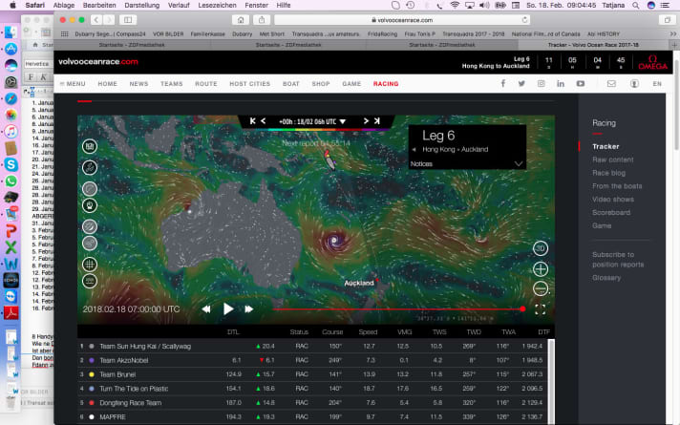This screenshot has width=680, height=425.
Task: Toggle the fourth round icon showing a hand
Action: [x=90, y=205]
